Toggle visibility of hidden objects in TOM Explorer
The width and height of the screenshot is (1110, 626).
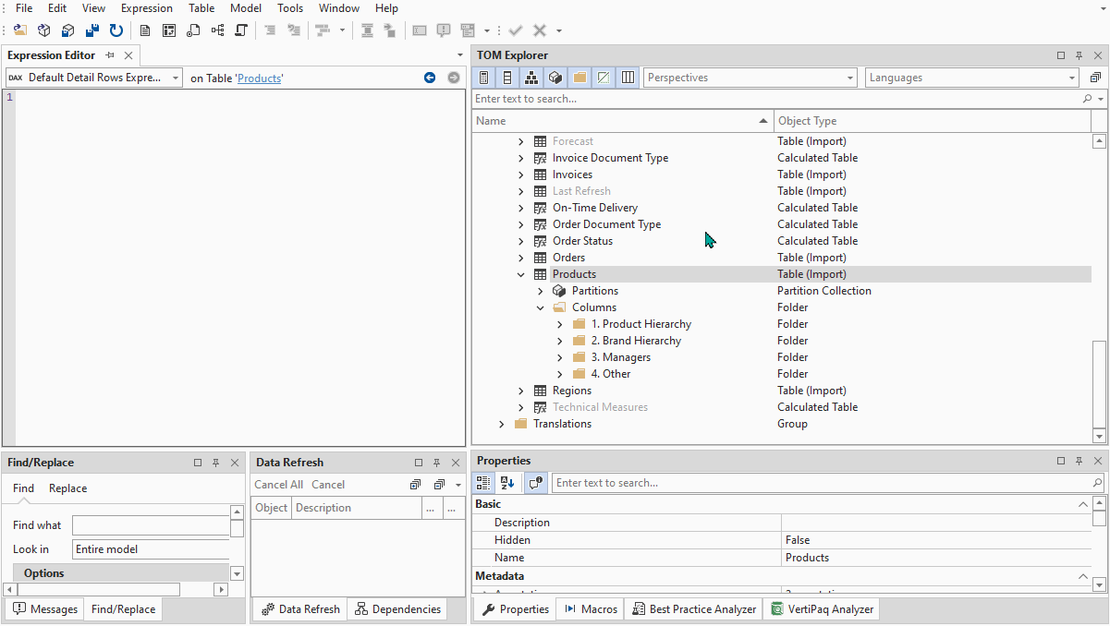tap(604, 78)
